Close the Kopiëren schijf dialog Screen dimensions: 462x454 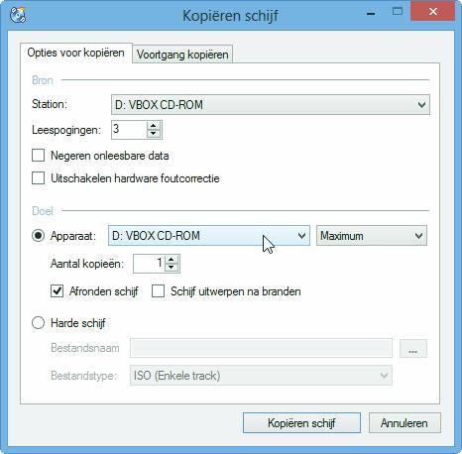432,12
